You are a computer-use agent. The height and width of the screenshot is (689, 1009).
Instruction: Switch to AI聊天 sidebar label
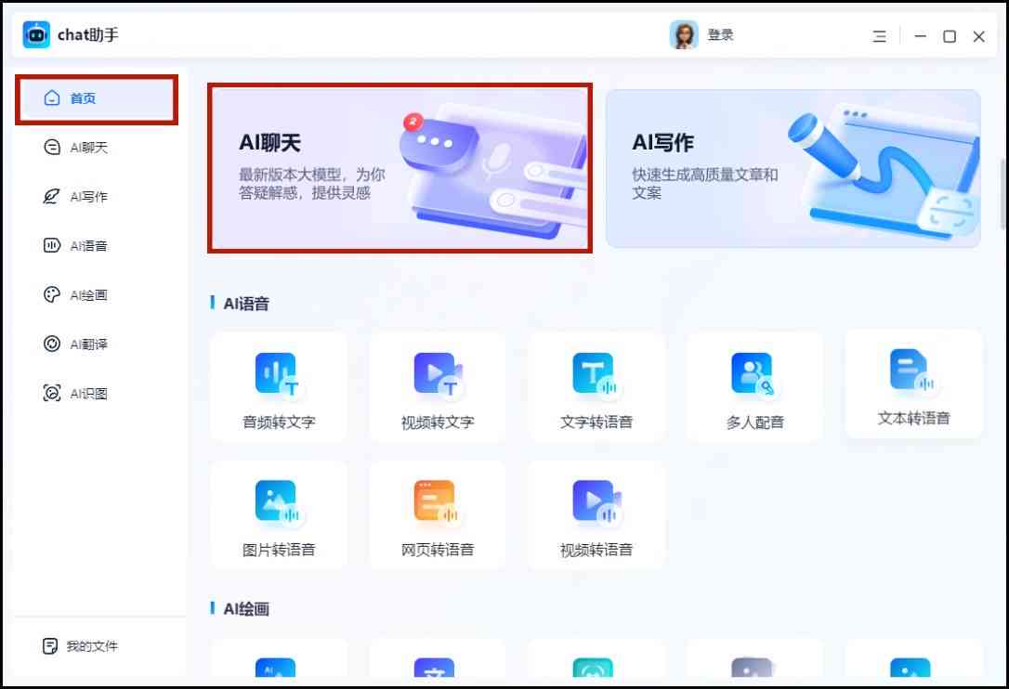coord(89,148)
